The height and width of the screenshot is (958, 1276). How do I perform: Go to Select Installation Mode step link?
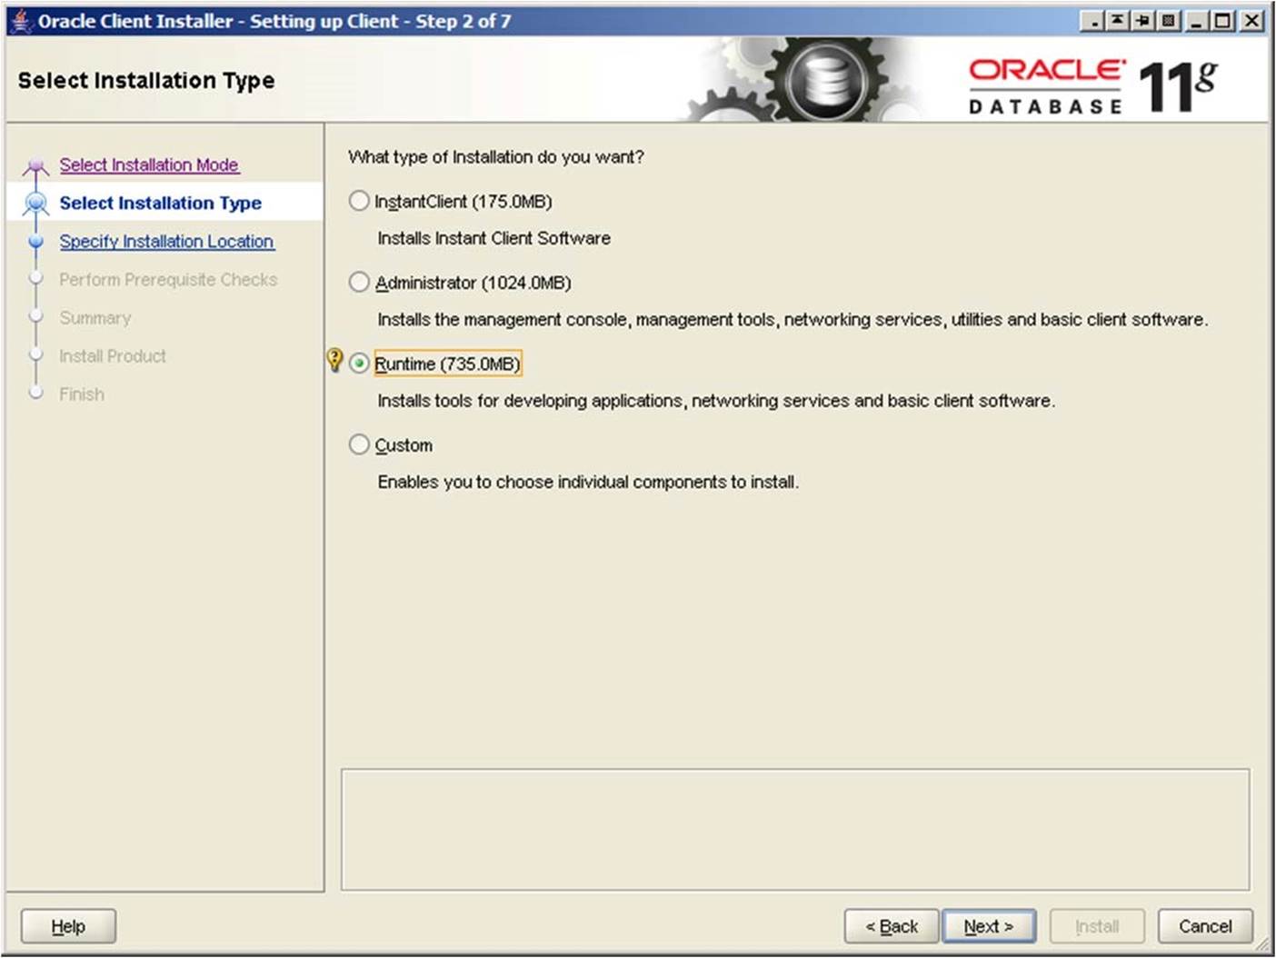click(149, 165)
